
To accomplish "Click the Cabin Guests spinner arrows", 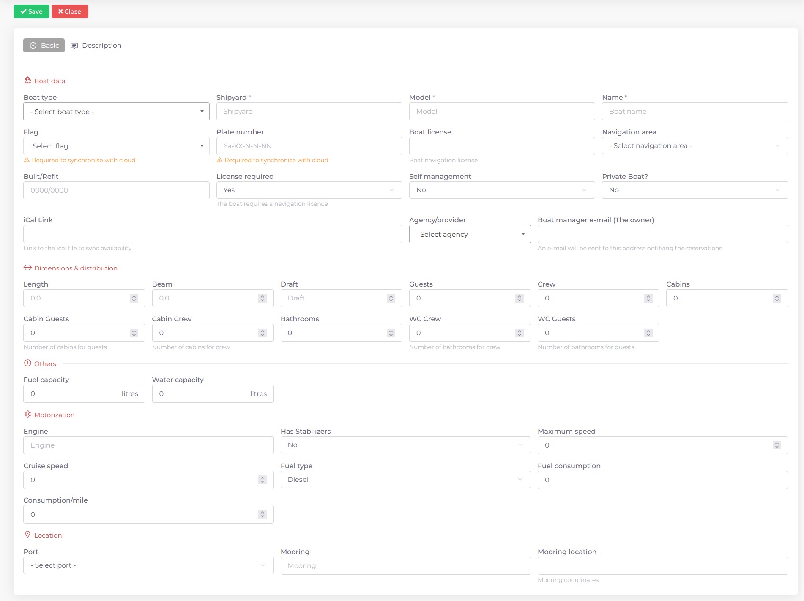I will 134,333.
